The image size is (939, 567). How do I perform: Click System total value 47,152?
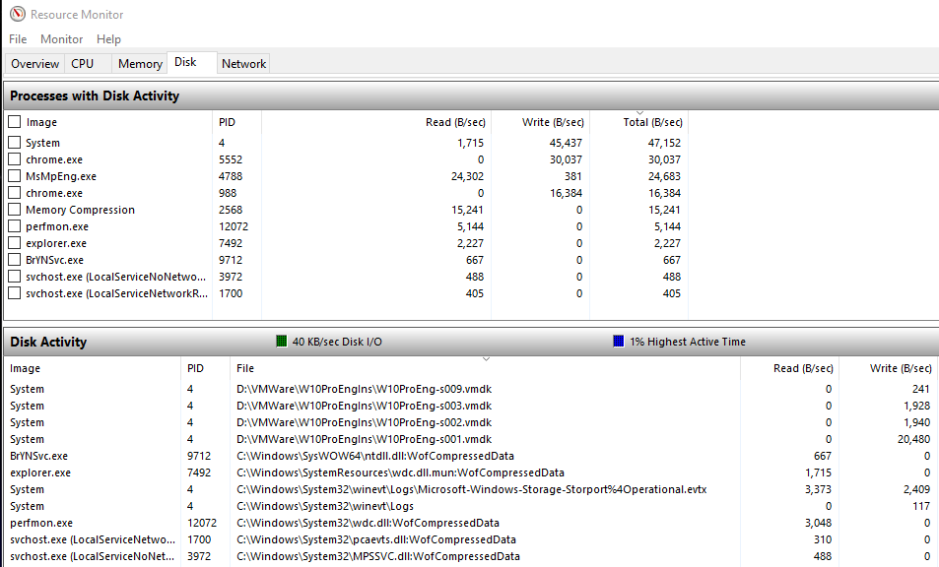tap(664, 143)
